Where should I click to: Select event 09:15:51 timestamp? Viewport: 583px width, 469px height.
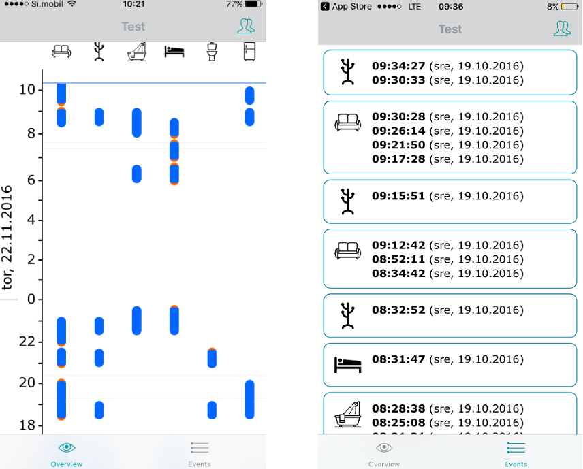click(398, 196)
